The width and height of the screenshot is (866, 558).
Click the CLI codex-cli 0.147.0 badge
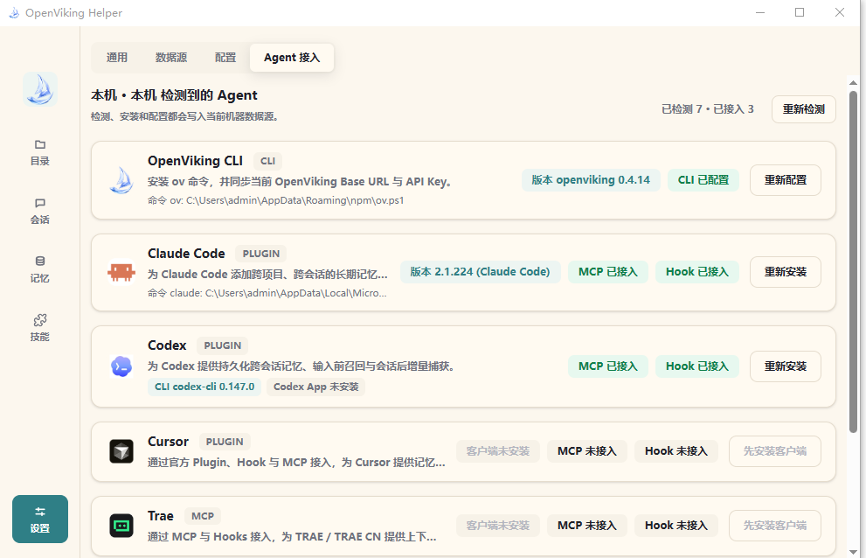coord(204,387)
